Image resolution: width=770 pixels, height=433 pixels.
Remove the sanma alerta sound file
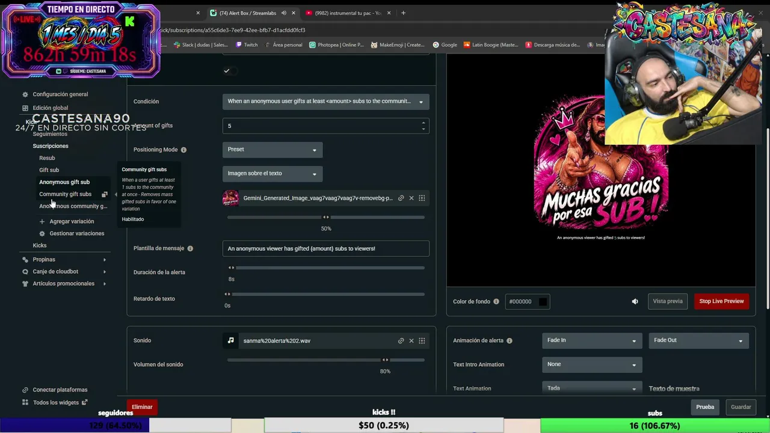pos(411,341)
